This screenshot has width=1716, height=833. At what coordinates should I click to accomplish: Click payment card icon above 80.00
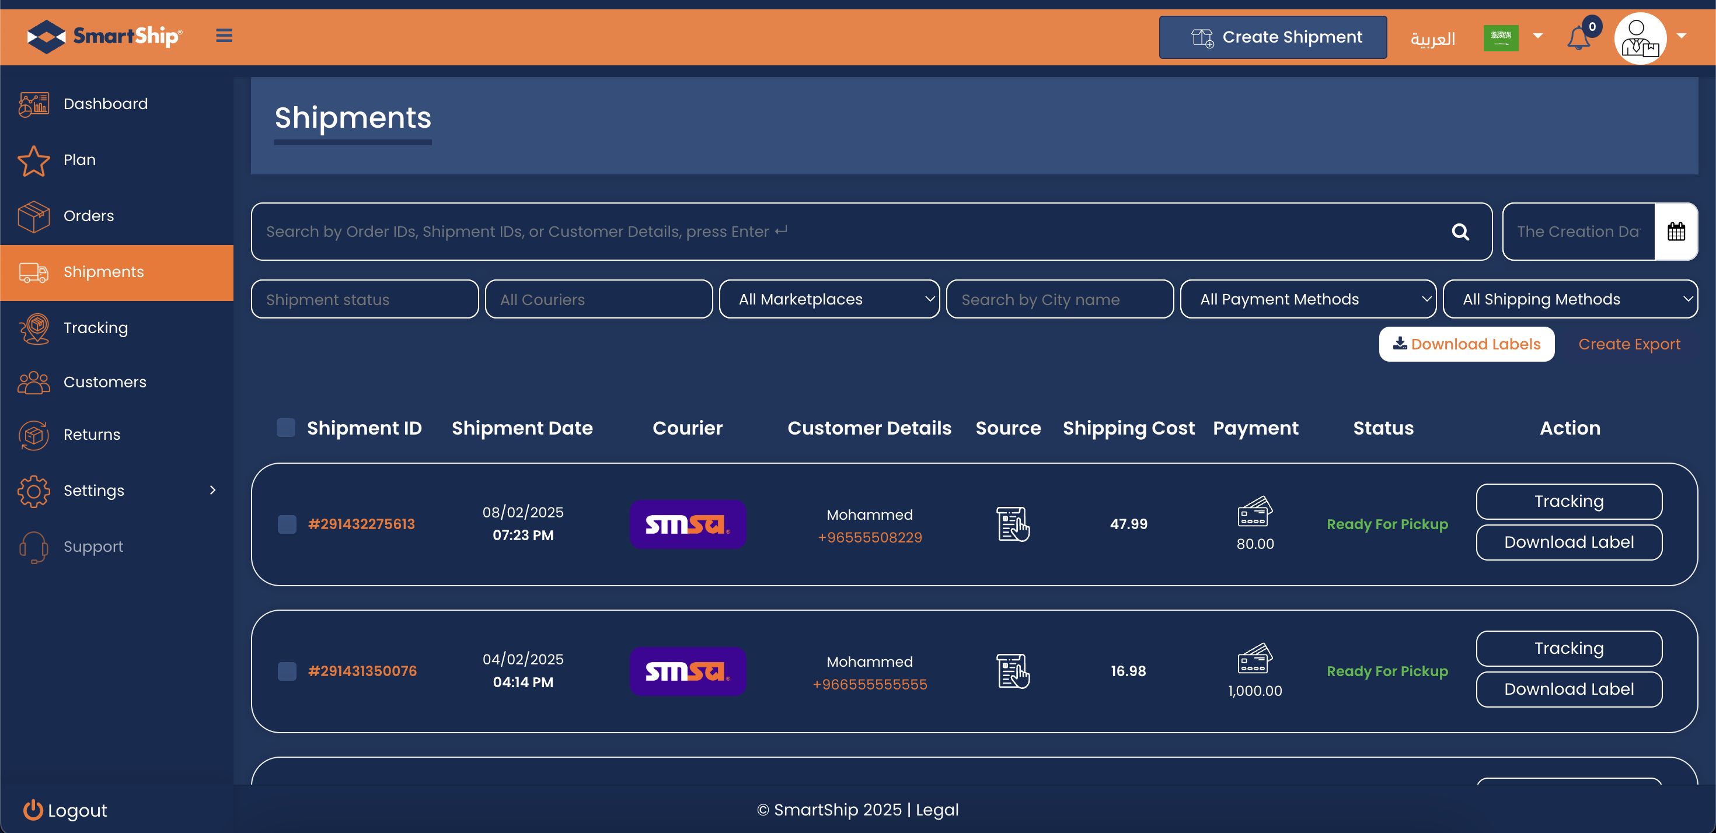(x=1254, y=511)
